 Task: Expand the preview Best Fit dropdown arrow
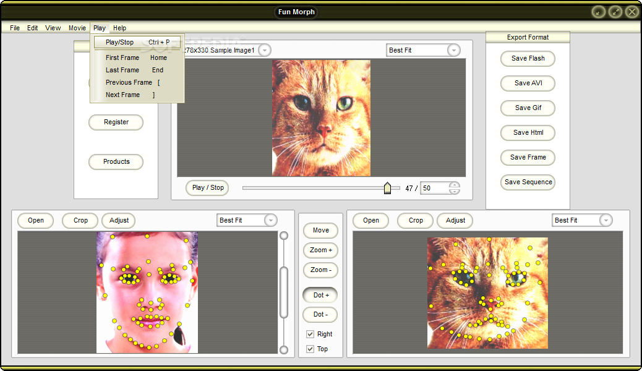coord(453,50)
